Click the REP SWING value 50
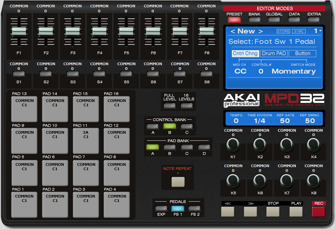The image size is (335, 229). 310,121
